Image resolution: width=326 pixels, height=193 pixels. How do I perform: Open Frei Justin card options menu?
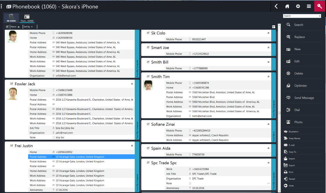point(132,146)
